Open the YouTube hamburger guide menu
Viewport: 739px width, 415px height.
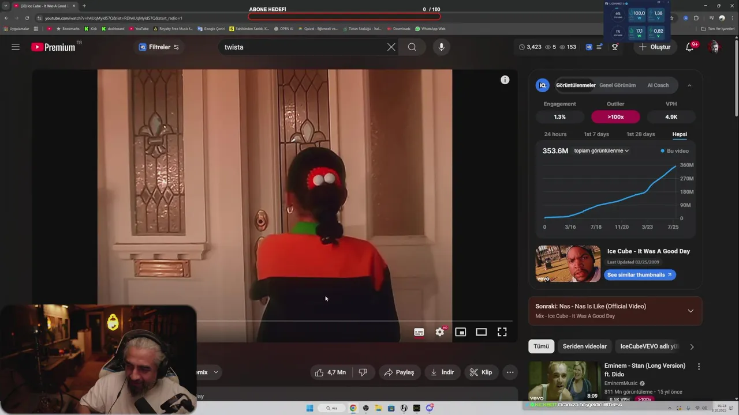16,47
